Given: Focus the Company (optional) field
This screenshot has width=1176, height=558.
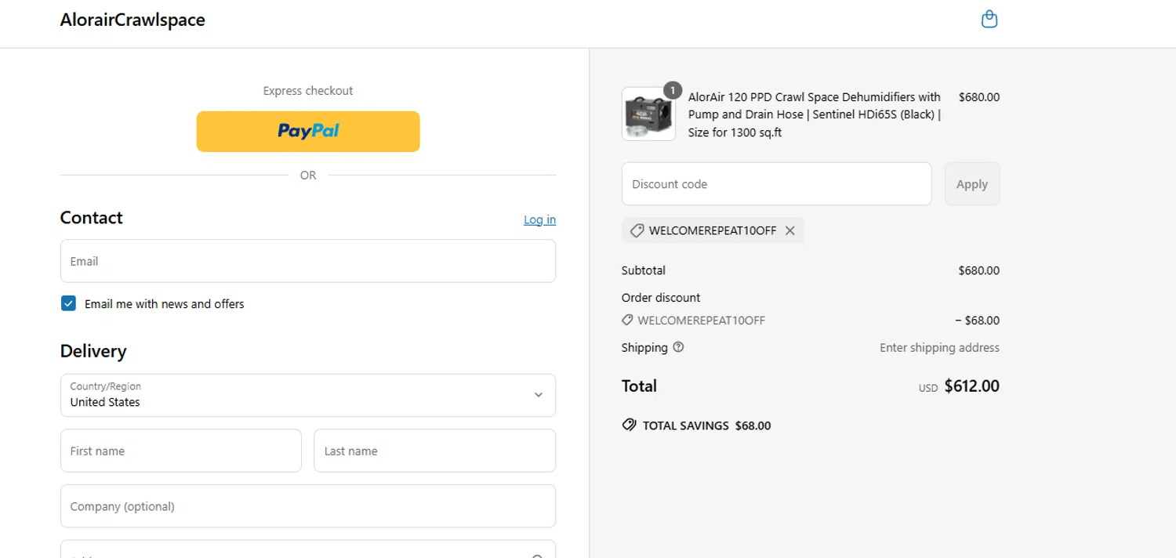Looking at the screenshot, I should point(308,506).
